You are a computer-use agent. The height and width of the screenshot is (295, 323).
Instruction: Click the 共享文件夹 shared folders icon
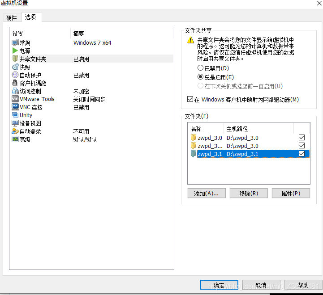point(15,59)
